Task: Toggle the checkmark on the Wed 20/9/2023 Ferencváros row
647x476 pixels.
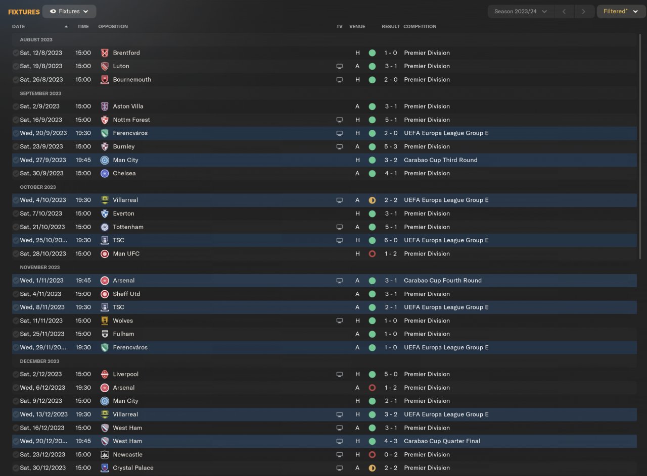Action: coord(16,133)
